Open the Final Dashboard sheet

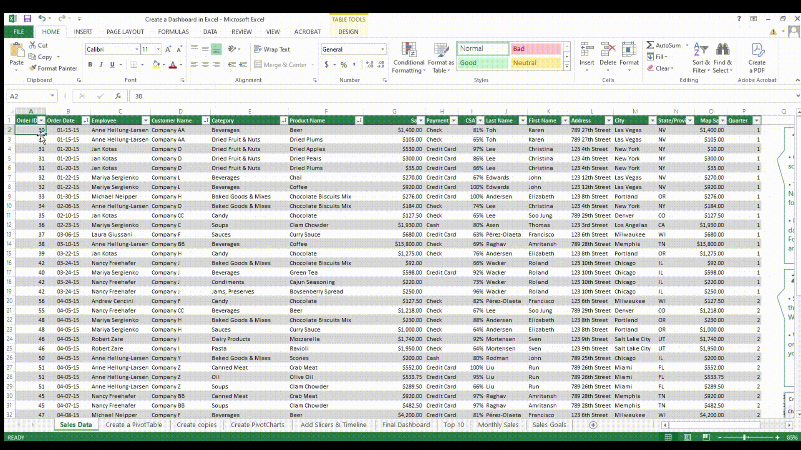406,425
